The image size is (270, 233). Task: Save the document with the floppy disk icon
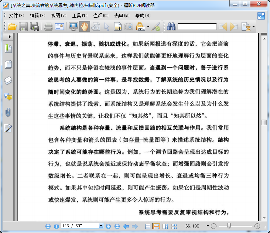point(23,27)
